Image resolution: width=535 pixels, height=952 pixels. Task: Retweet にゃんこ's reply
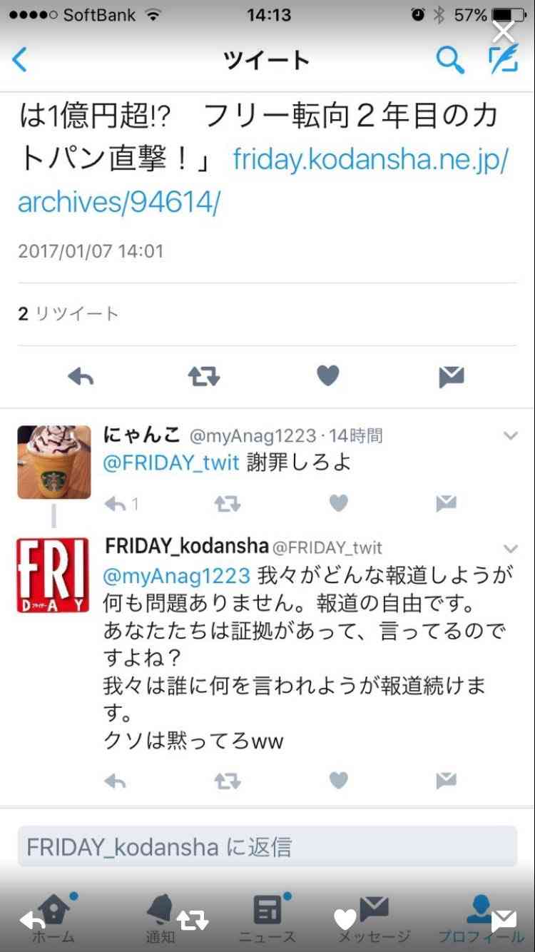[227, 504]
